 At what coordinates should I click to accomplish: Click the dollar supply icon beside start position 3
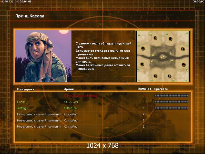139,45
